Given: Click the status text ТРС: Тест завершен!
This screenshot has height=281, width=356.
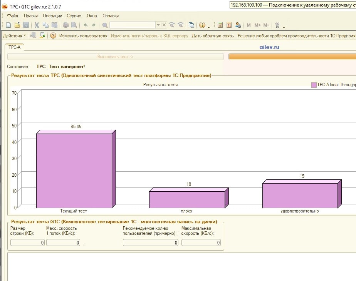Looking at the screenshot, I should (60, 67).
